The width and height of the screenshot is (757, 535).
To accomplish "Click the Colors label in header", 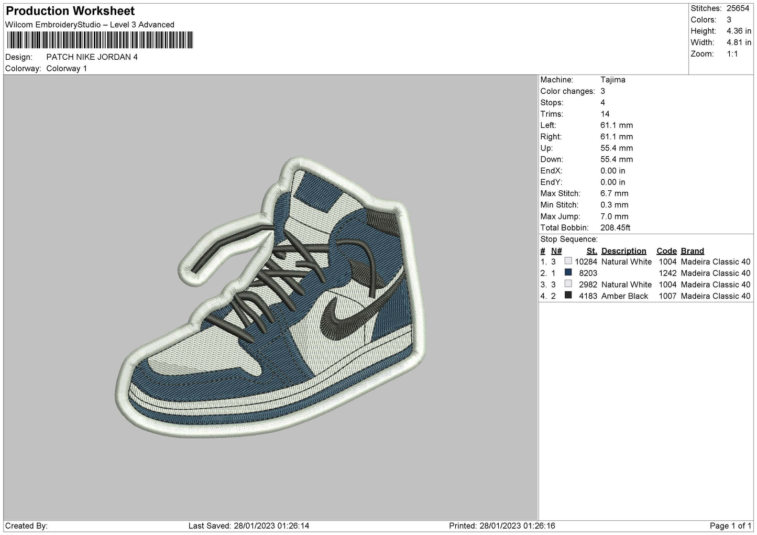I will point(704,20).
